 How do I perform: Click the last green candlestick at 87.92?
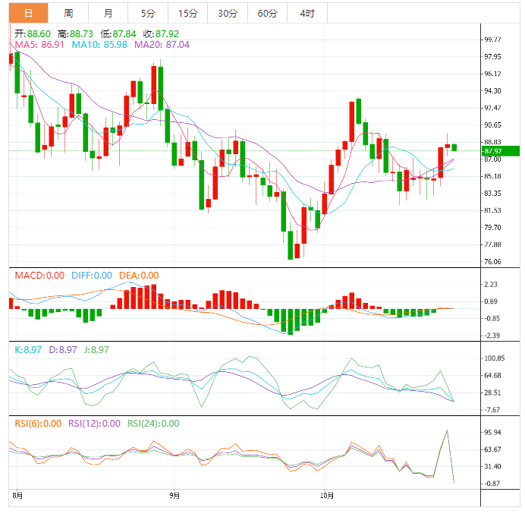[x=454, y=147]
